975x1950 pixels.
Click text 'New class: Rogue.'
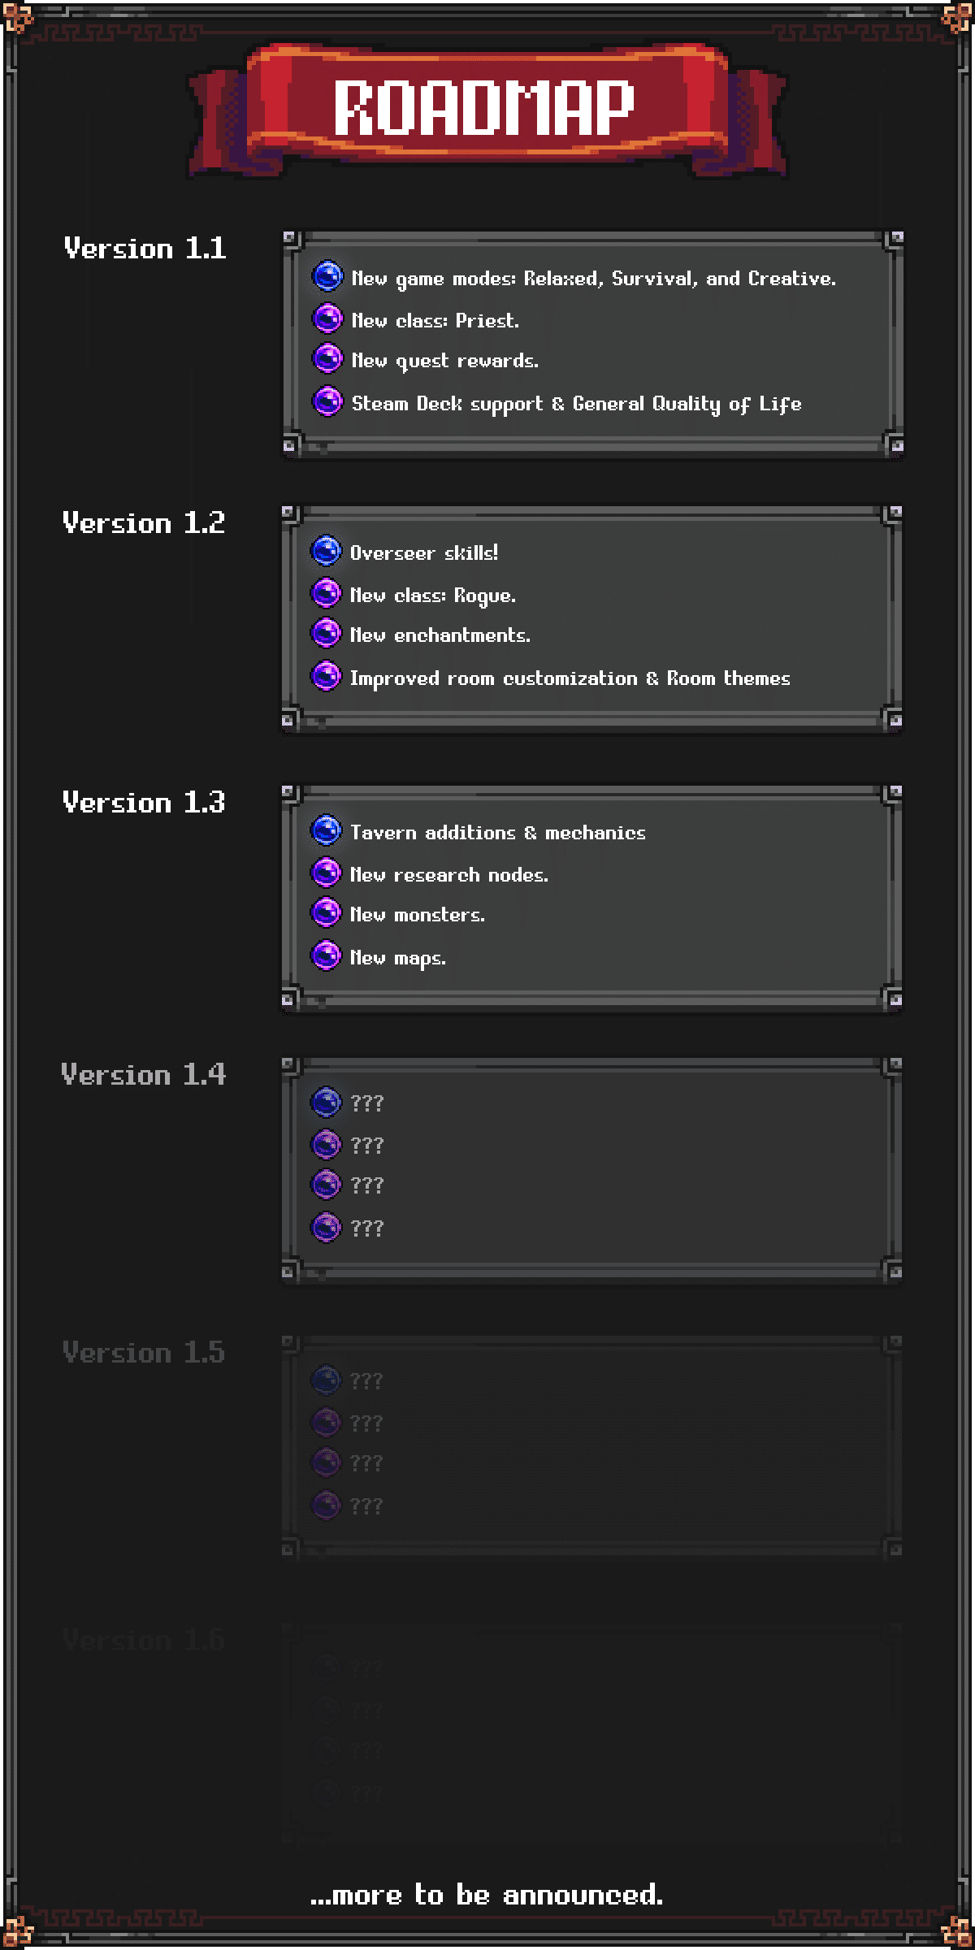pos(432,596)
